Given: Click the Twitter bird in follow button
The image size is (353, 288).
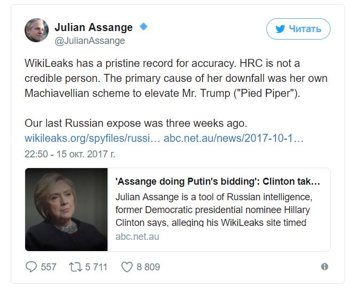Looking at the screenshot, I should coord(280,29).
